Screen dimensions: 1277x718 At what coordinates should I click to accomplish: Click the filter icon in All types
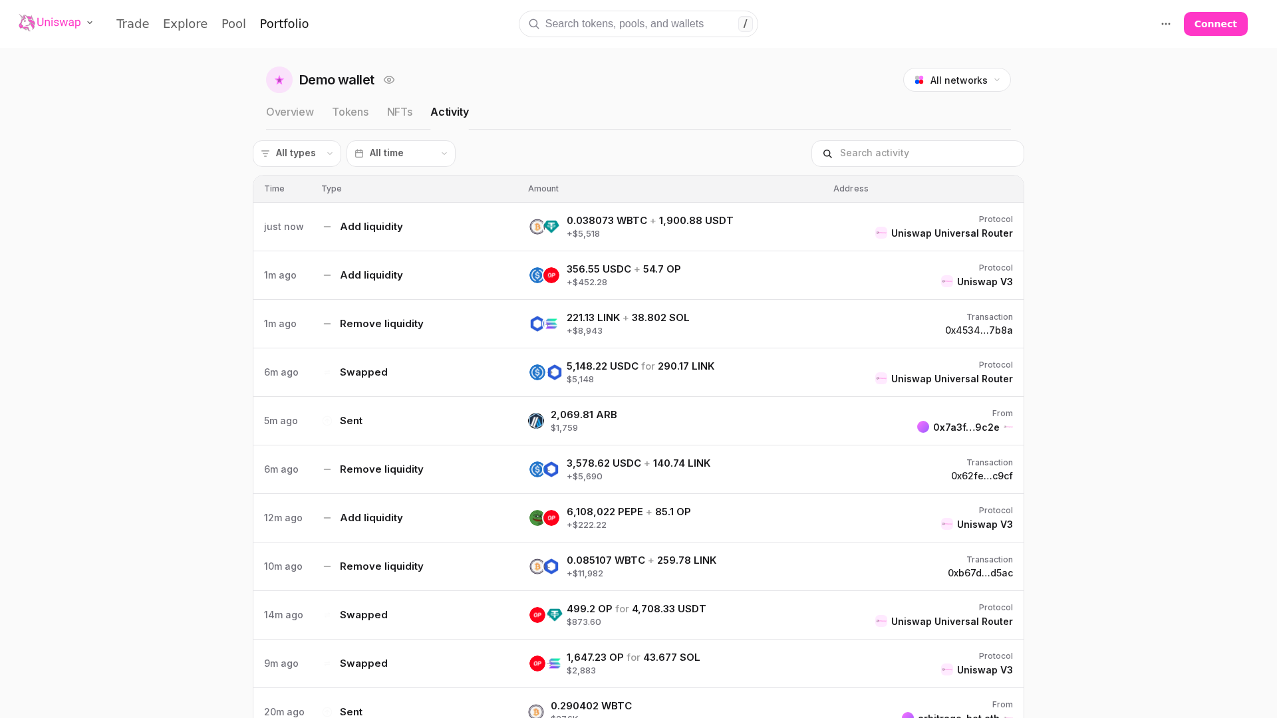pos(265,154)
